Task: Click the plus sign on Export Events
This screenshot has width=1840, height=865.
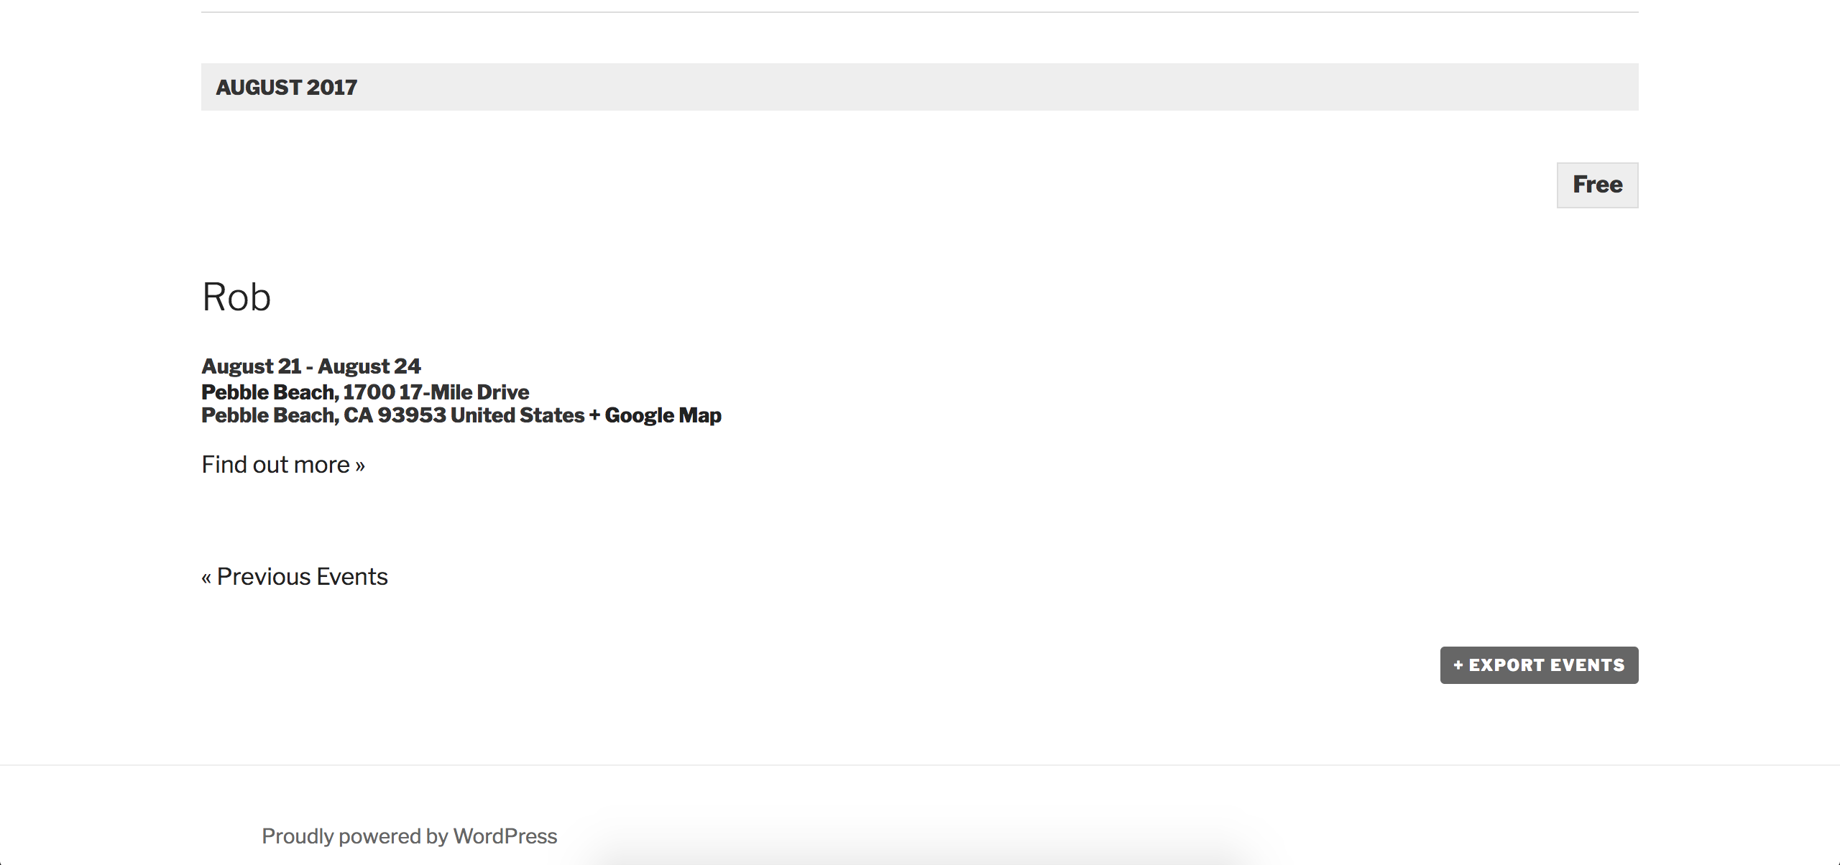Action: (x=1458, y=665)
